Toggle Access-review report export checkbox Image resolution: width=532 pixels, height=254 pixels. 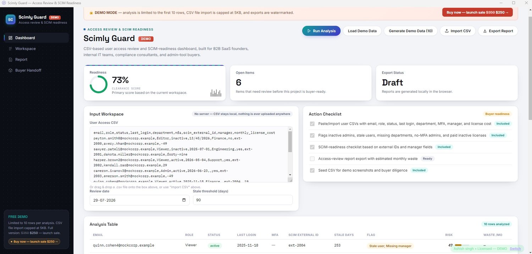pyautogui.click(x=312, y=158)
